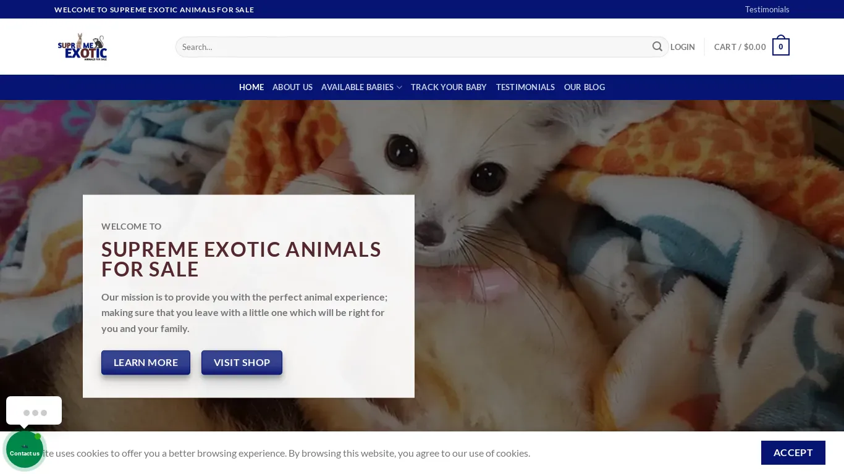Screen dimensions: 844x474
Task: Click the Testimonials link in top bar
Action: 767,9
